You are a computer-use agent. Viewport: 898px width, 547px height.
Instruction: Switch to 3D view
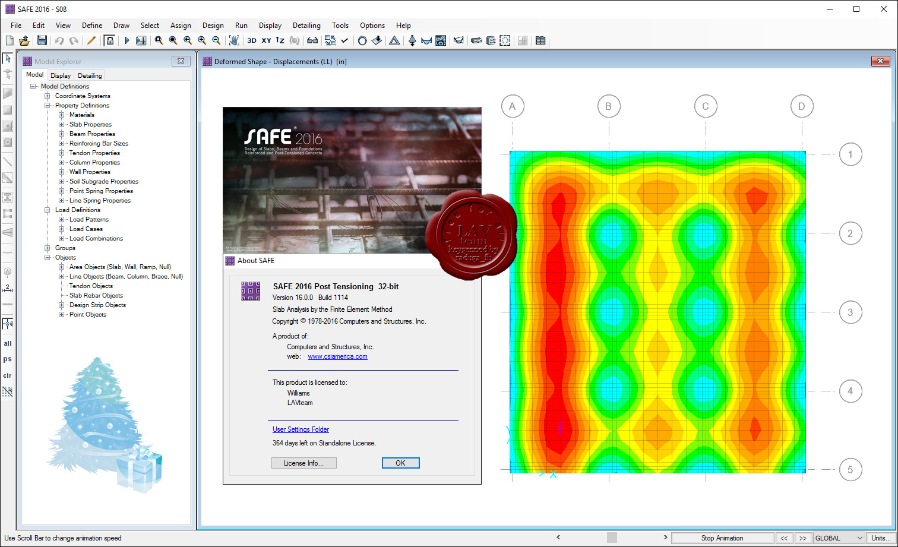pyautogui.click(x=252, y=40)
